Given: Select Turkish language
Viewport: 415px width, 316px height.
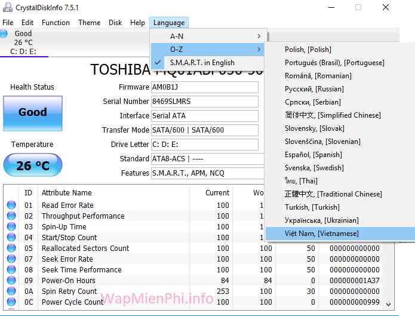Looking at the screenshot, I should [340, 207].
